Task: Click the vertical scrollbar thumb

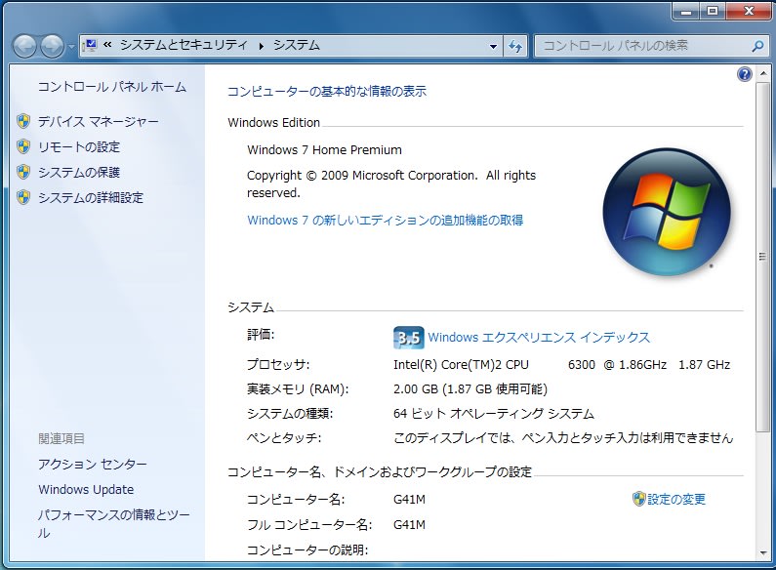Action: click(x=762, y=256)
